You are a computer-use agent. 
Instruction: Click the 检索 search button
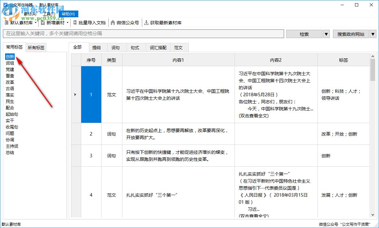coord(304,34)
